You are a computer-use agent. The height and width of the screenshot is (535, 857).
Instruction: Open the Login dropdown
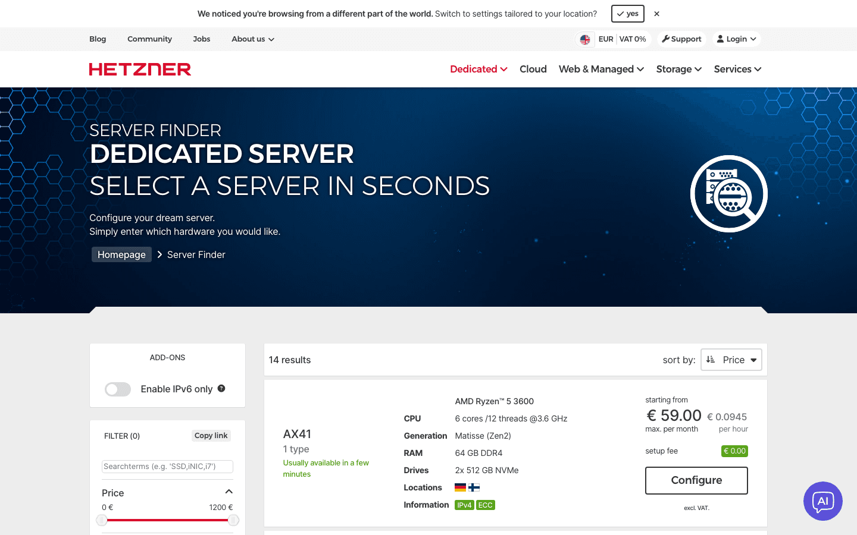click(736, 39)
